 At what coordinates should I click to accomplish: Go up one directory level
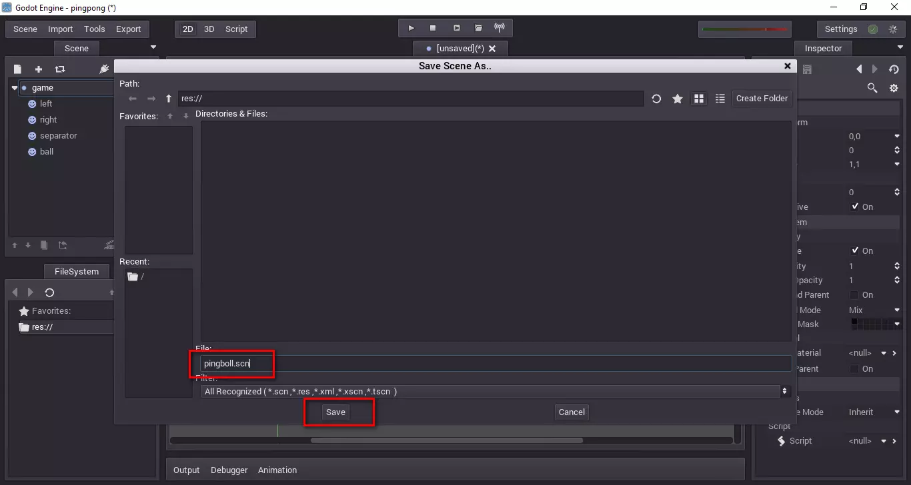pos(169,99)
